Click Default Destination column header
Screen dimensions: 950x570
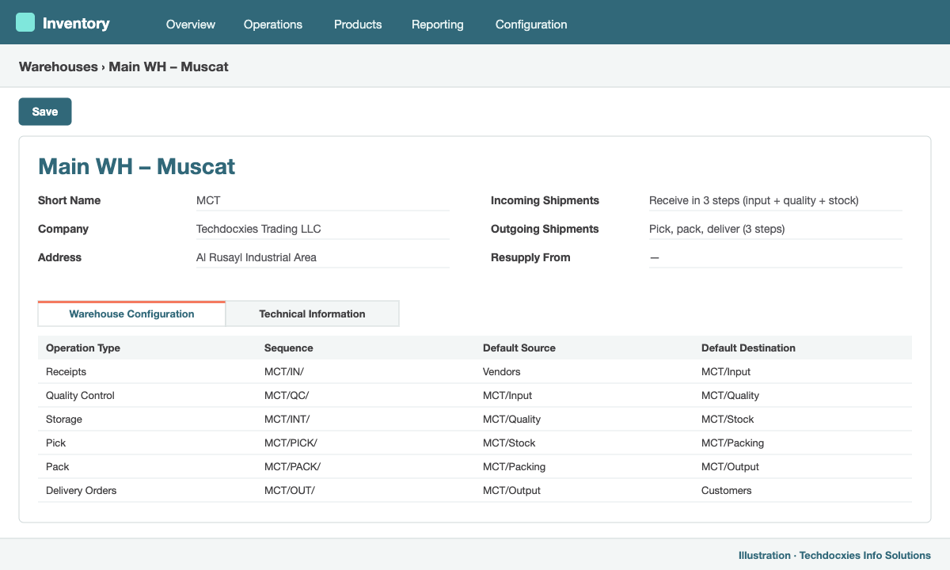[x=748, y=348]
